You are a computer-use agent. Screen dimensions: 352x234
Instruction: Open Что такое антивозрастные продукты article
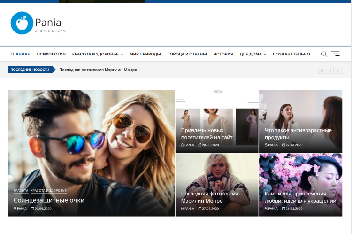(298, 133)
